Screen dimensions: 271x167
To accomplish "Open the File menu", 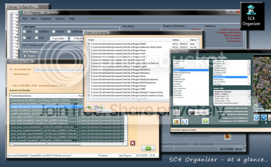I will coord(25,18).
